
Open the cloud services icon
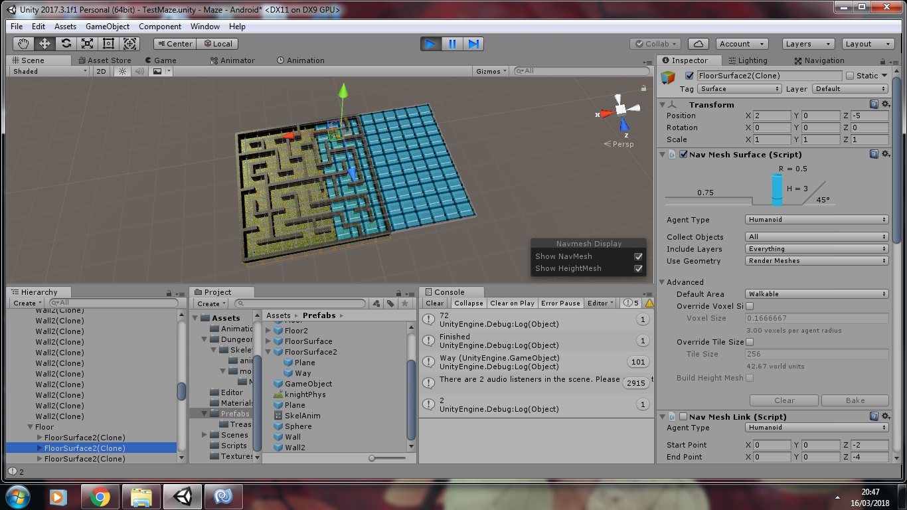tap(698, 44)
